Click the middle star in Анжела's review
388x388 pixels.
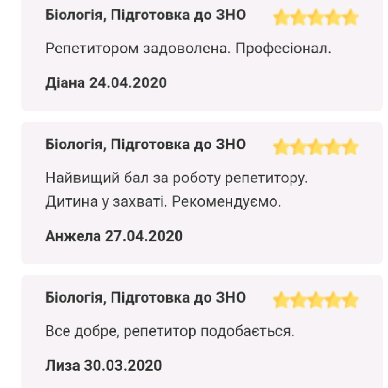316,146
